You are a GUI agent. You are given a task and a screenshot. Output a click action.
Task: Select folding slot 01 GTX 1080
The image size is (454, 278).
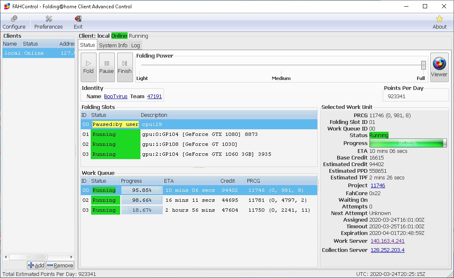(x=199, y=134)
